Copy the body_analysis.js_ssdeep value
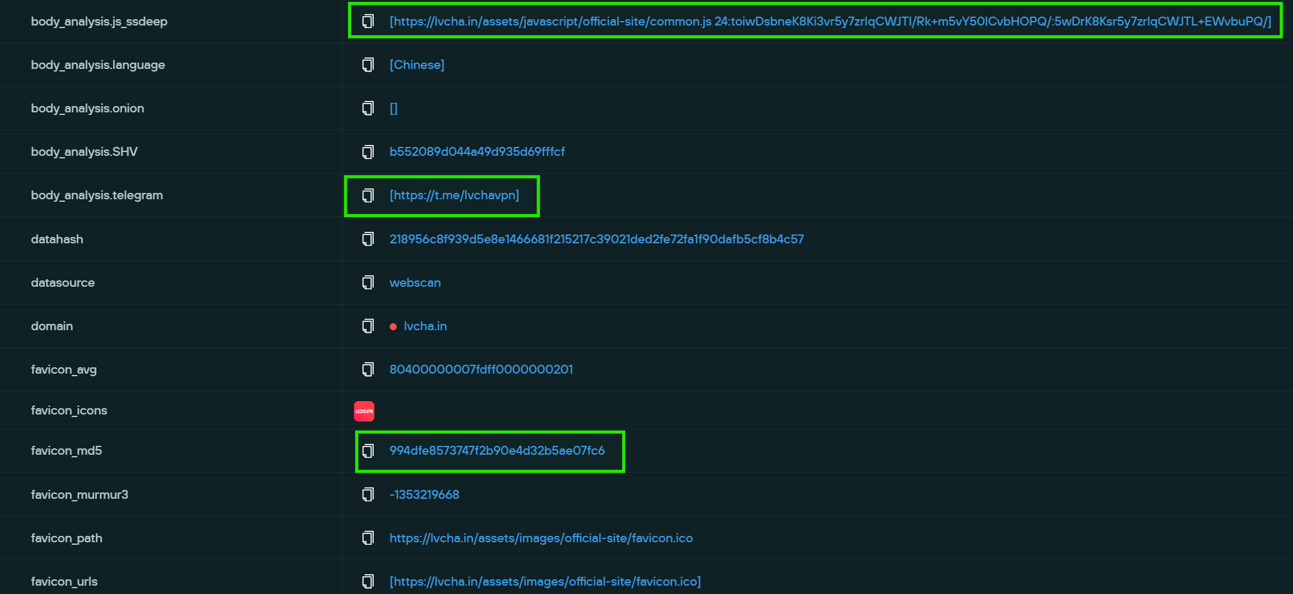Image resolution: width=1293 pixels, height=594 pixels. [x=367, y=21]
